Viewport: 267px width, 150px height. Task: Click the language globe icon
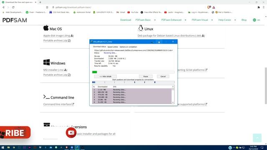(x=254, y=20)
